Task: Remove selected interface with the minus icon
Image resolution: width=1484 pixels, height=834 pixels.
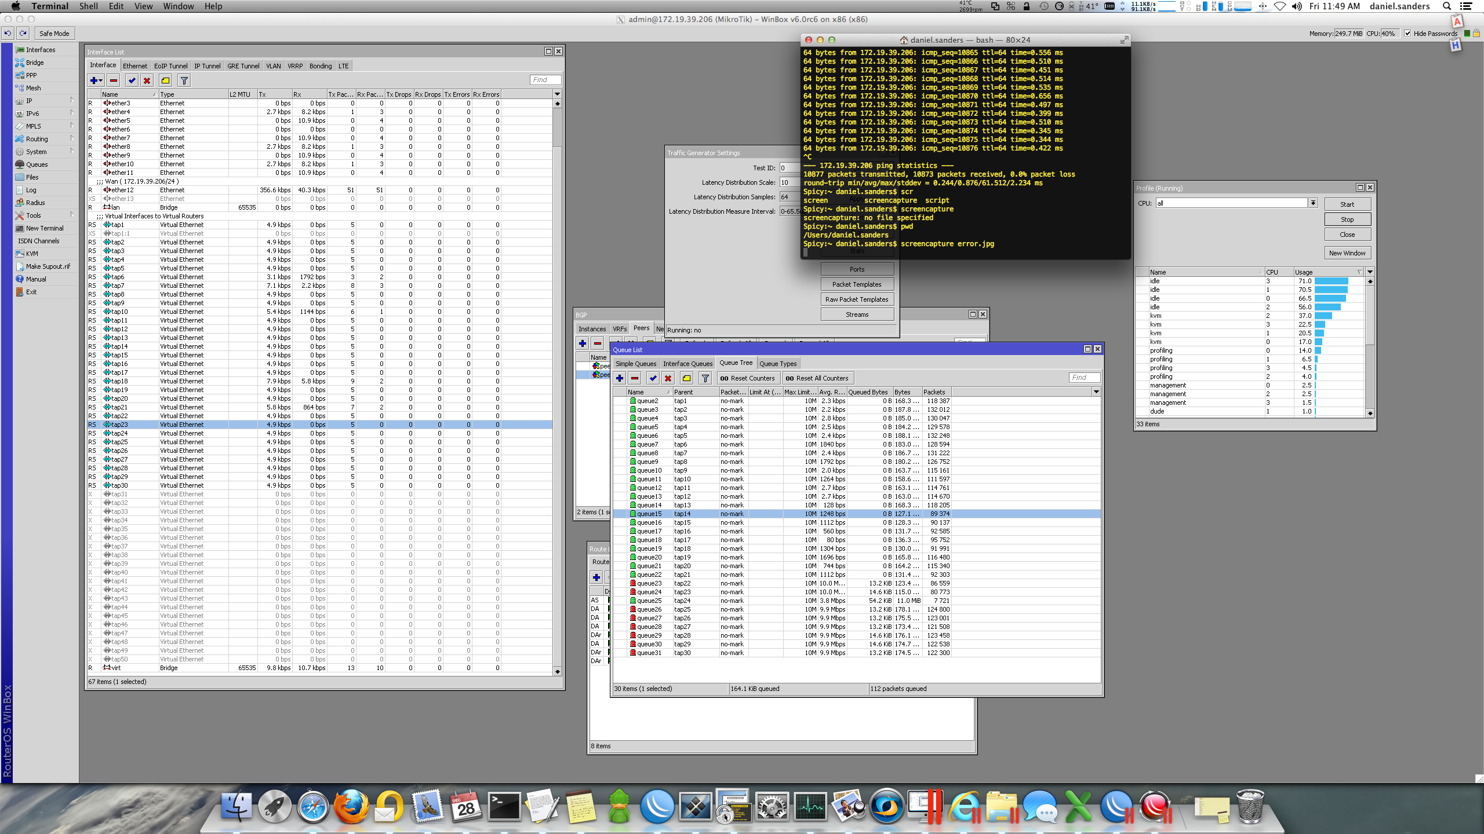Action: coord(114,81)
